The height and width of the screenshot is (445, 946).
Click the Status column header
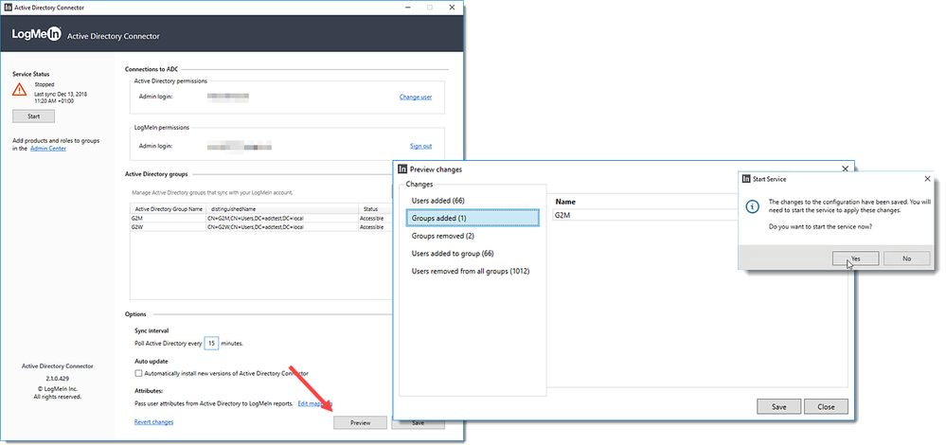374,208
